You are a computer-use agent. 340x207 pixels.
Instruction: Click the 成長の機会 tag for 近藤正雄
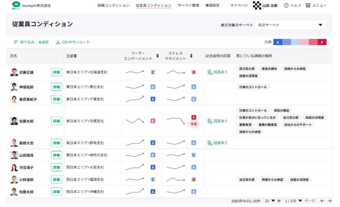(269, 69)
